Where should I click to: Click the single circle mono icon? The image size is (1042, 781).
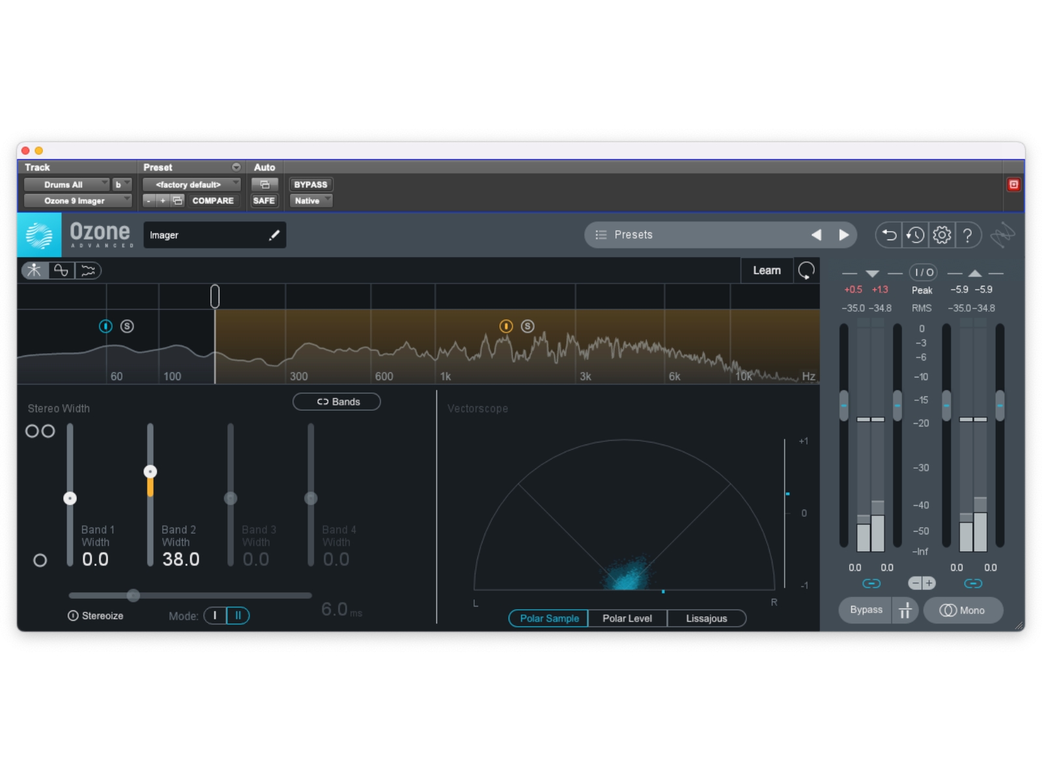coord(40,560)
